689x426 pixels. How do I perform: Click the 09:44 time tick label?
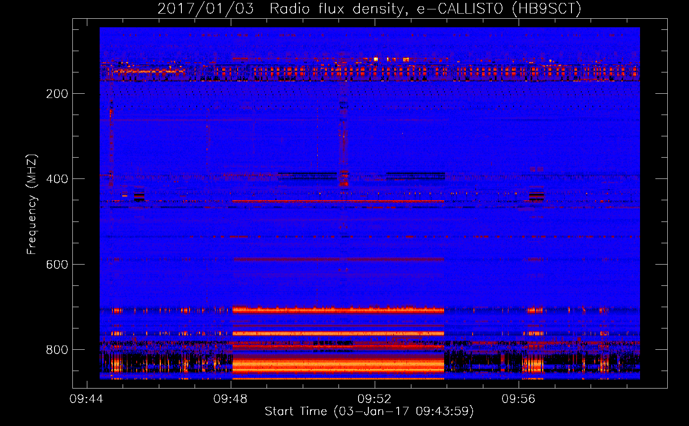click(87, 399)
